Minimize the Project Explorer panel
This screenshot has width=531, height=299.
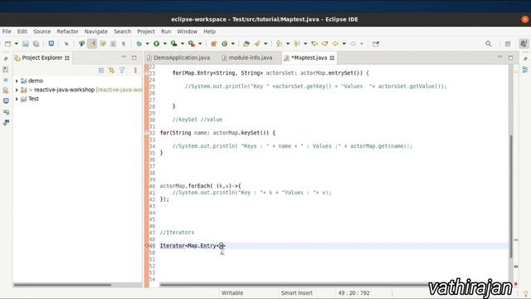click(124, 57)
